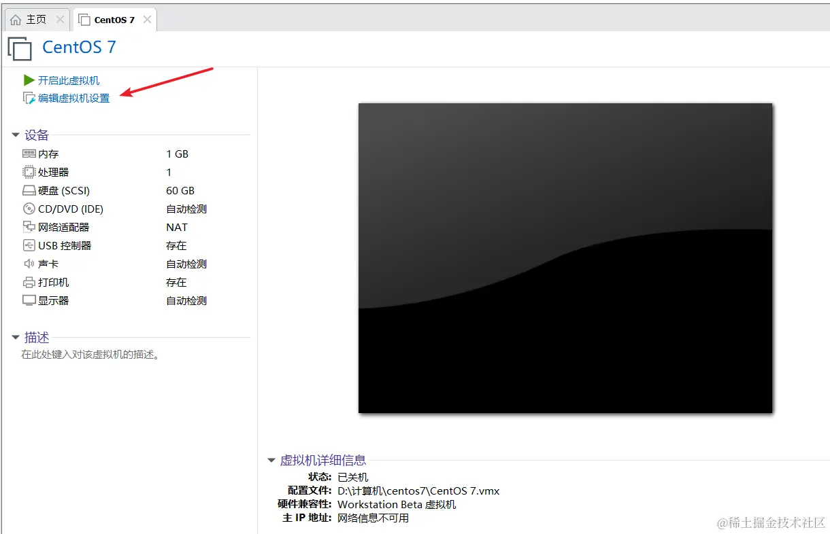Select the USB 控制器 icon
830x534 pixels.
click(29, 245)
